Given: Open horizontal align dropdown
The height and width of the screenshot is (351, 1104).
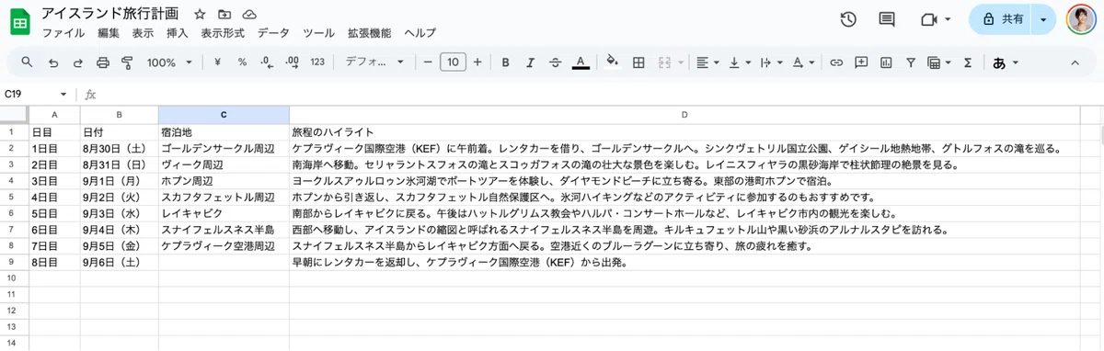Looking at the screenshot, I should [x=707, y=62].
